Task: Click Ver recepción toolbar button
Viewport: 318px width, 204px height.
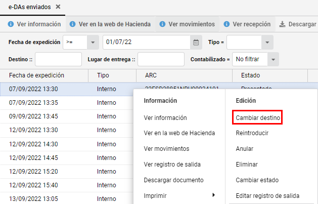Action: 247,24
